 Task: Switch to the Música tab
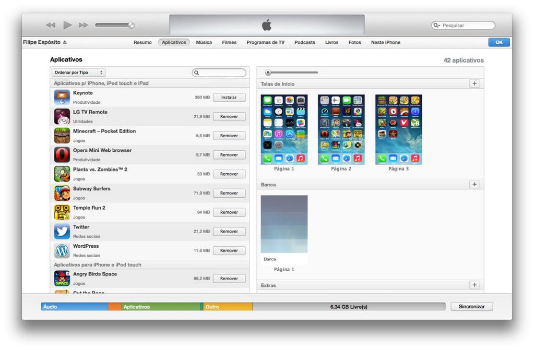204,43
